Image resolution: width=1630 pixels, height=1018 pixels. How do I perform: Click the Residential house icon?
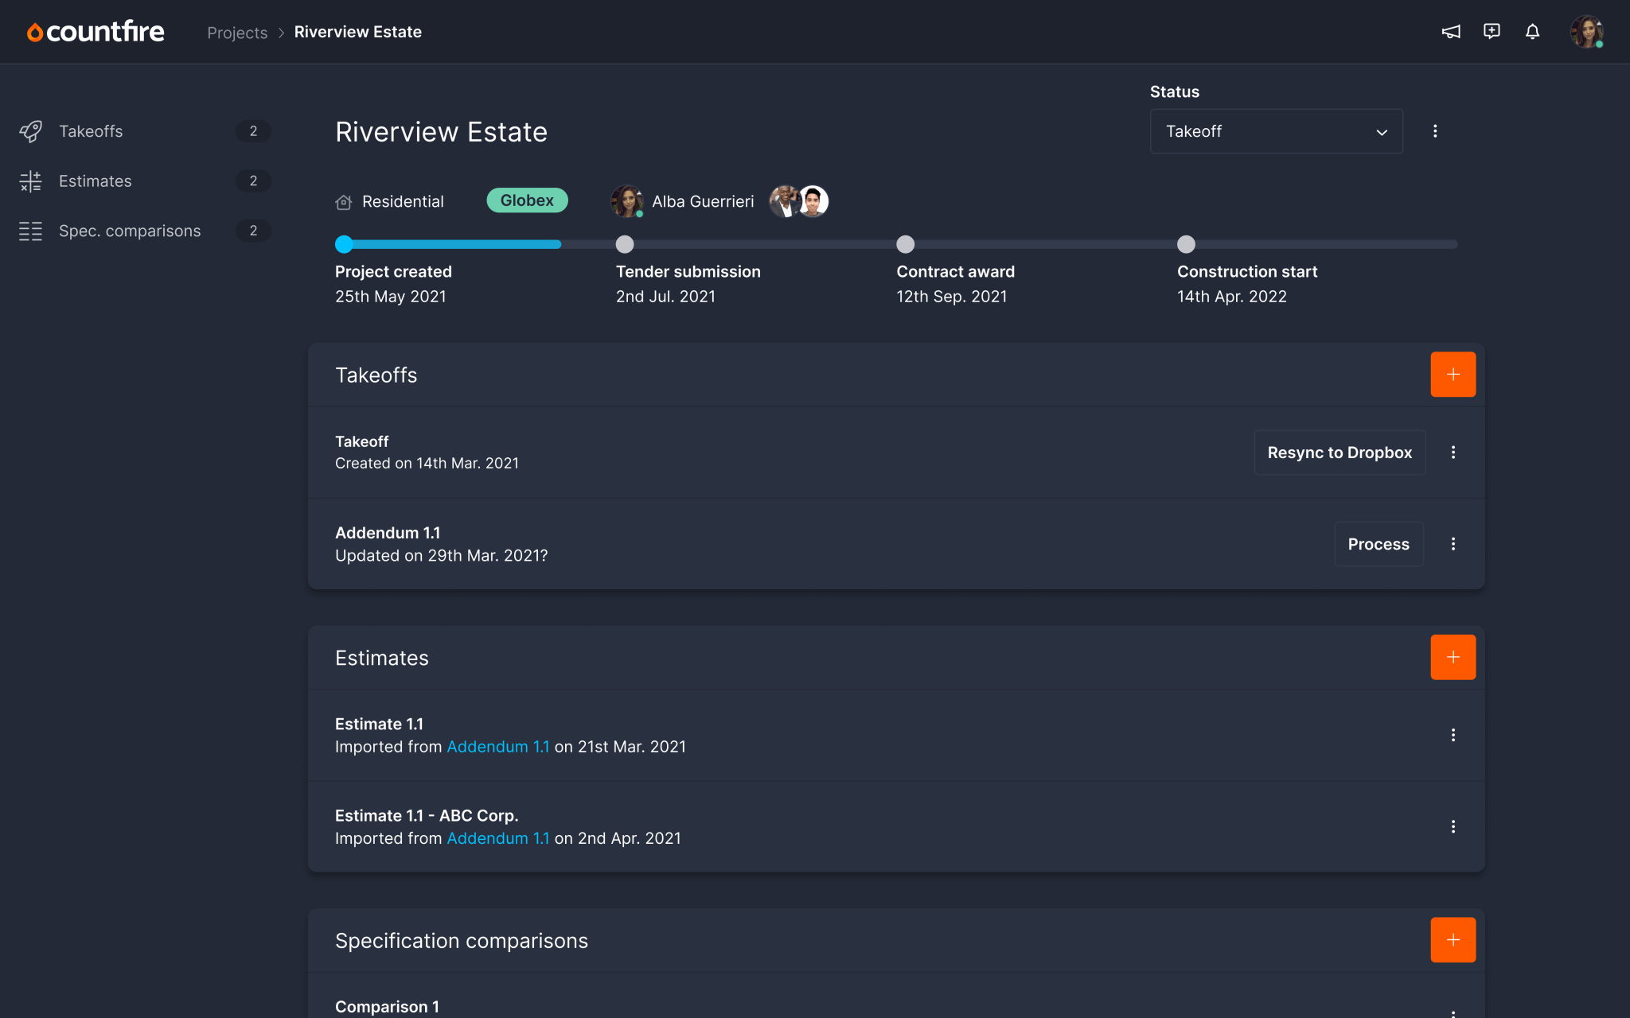[x=344, y=202]
